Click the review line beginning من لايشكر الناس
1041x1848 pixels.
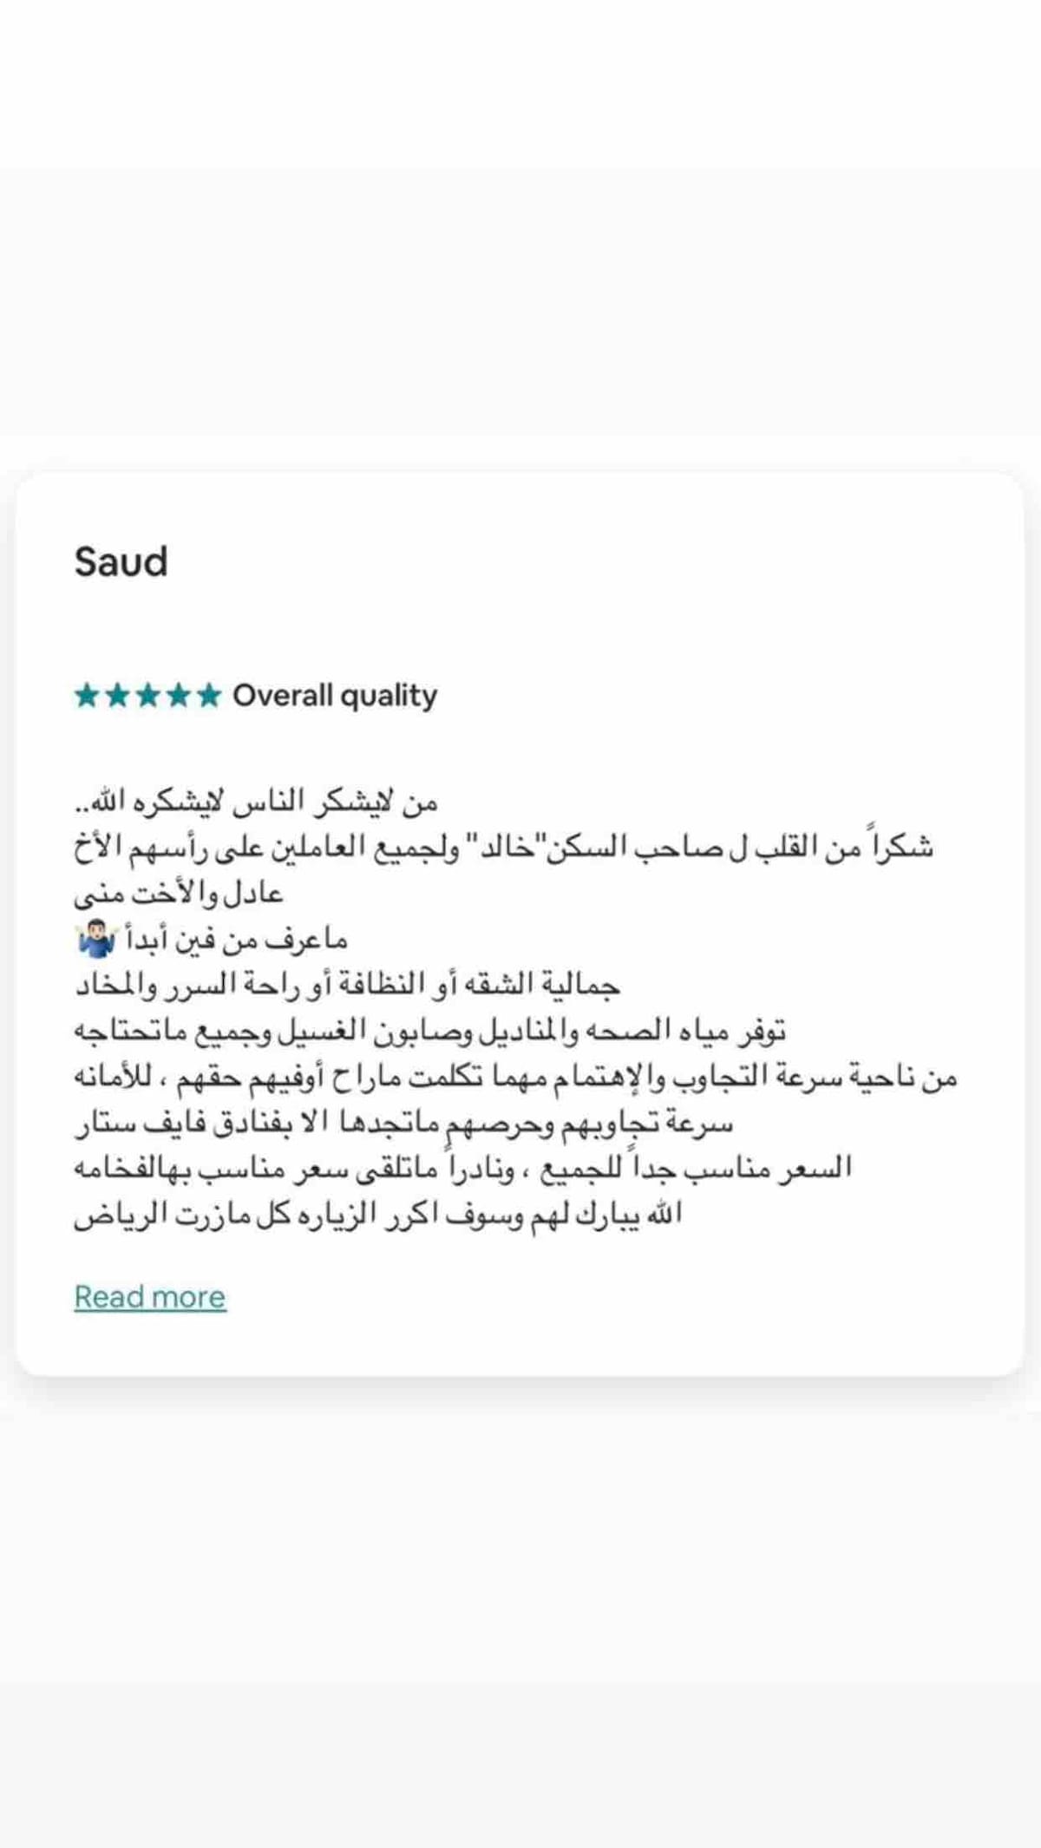coord(256,802)
